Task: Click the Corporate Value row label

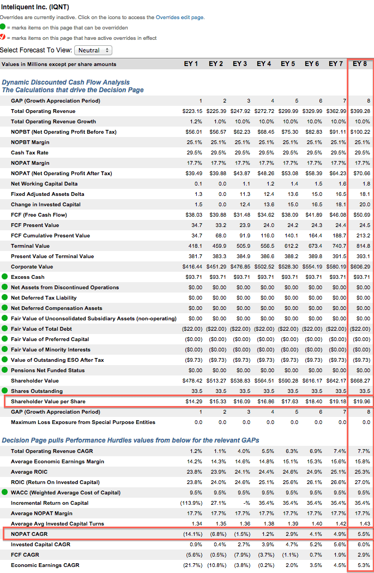Action: [32, 267]
